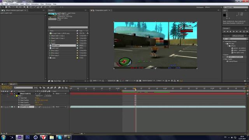Screen dimensions: 249x140
Task: Open the Active Camera view dropdown
Action: pos(148,81)
